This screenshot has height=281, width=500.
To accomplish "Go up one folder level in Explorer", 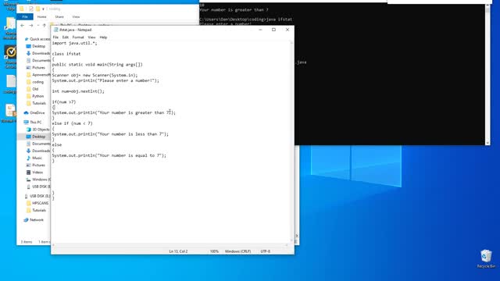I will click(x=45, y=25).
